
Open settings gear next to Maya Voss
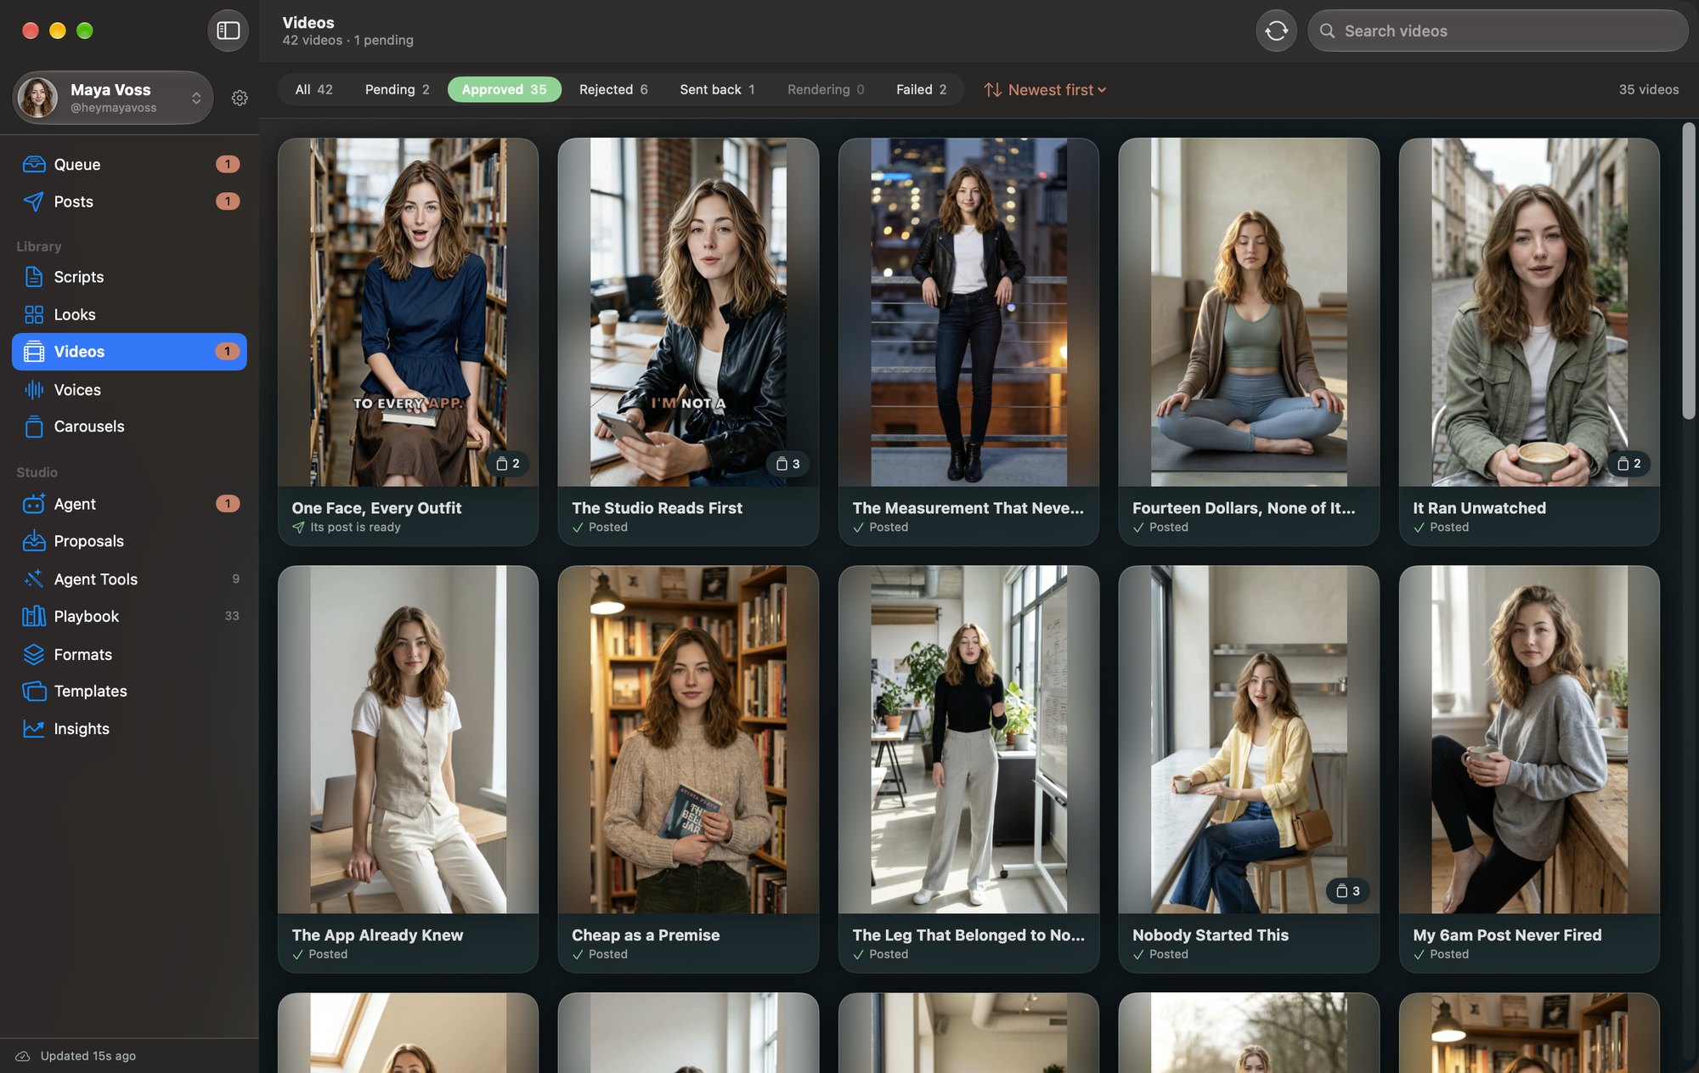click(240, 98)
